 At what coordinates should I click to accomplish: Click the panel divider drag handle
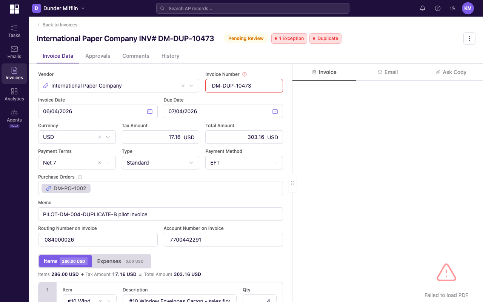pos(292,183)
